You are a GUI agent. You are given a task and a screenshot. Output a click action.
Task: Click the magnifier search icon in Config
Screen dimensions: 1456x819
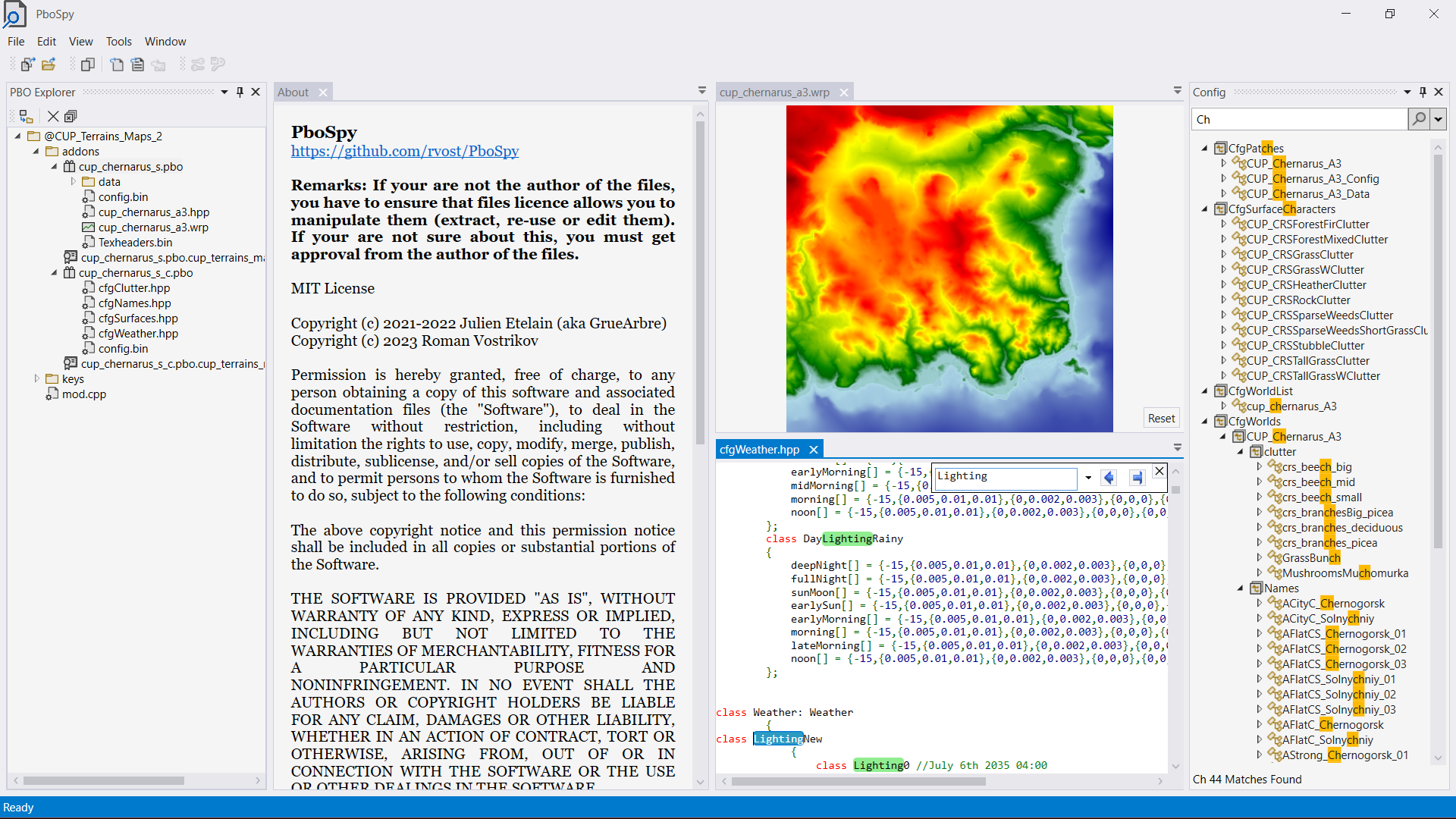click(1418, 119)
